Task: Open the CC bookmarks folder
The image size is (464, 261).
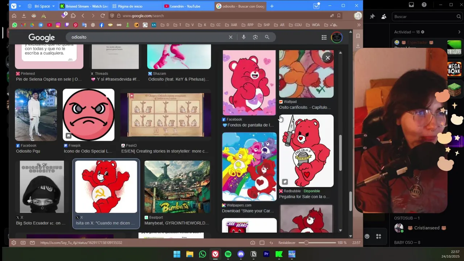Action: click(x=215, y=25)
